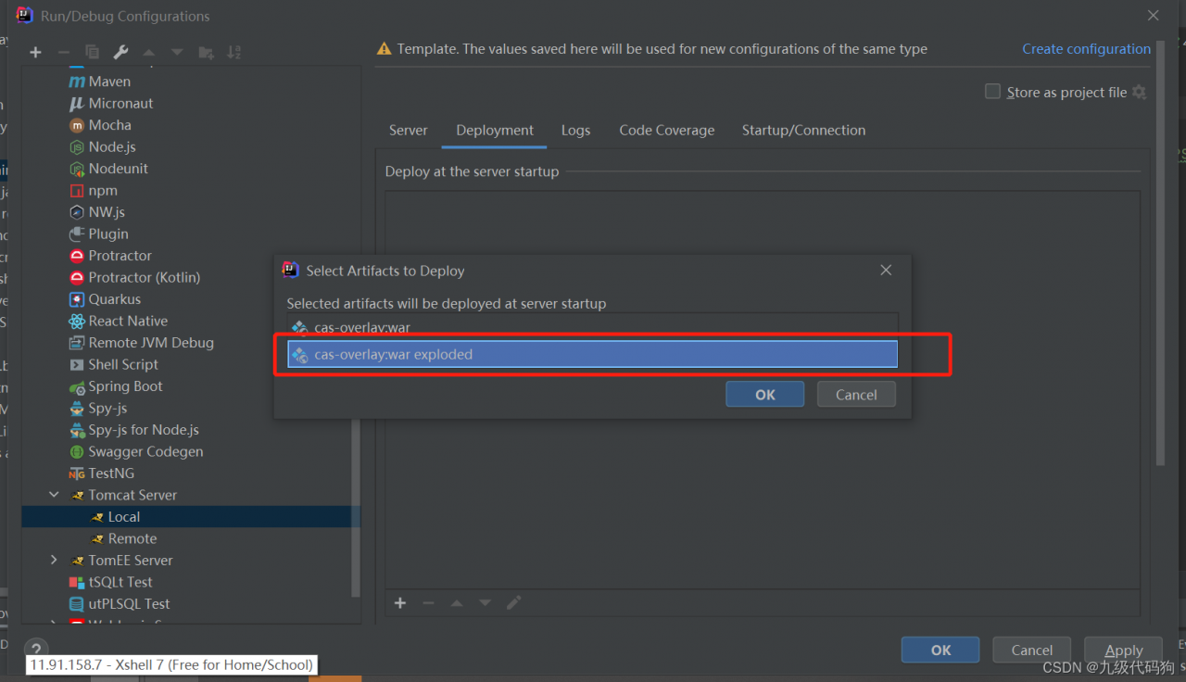Screen dimensions: 1186x682
Task: Select the TestNG template icon
Action: 77,474
